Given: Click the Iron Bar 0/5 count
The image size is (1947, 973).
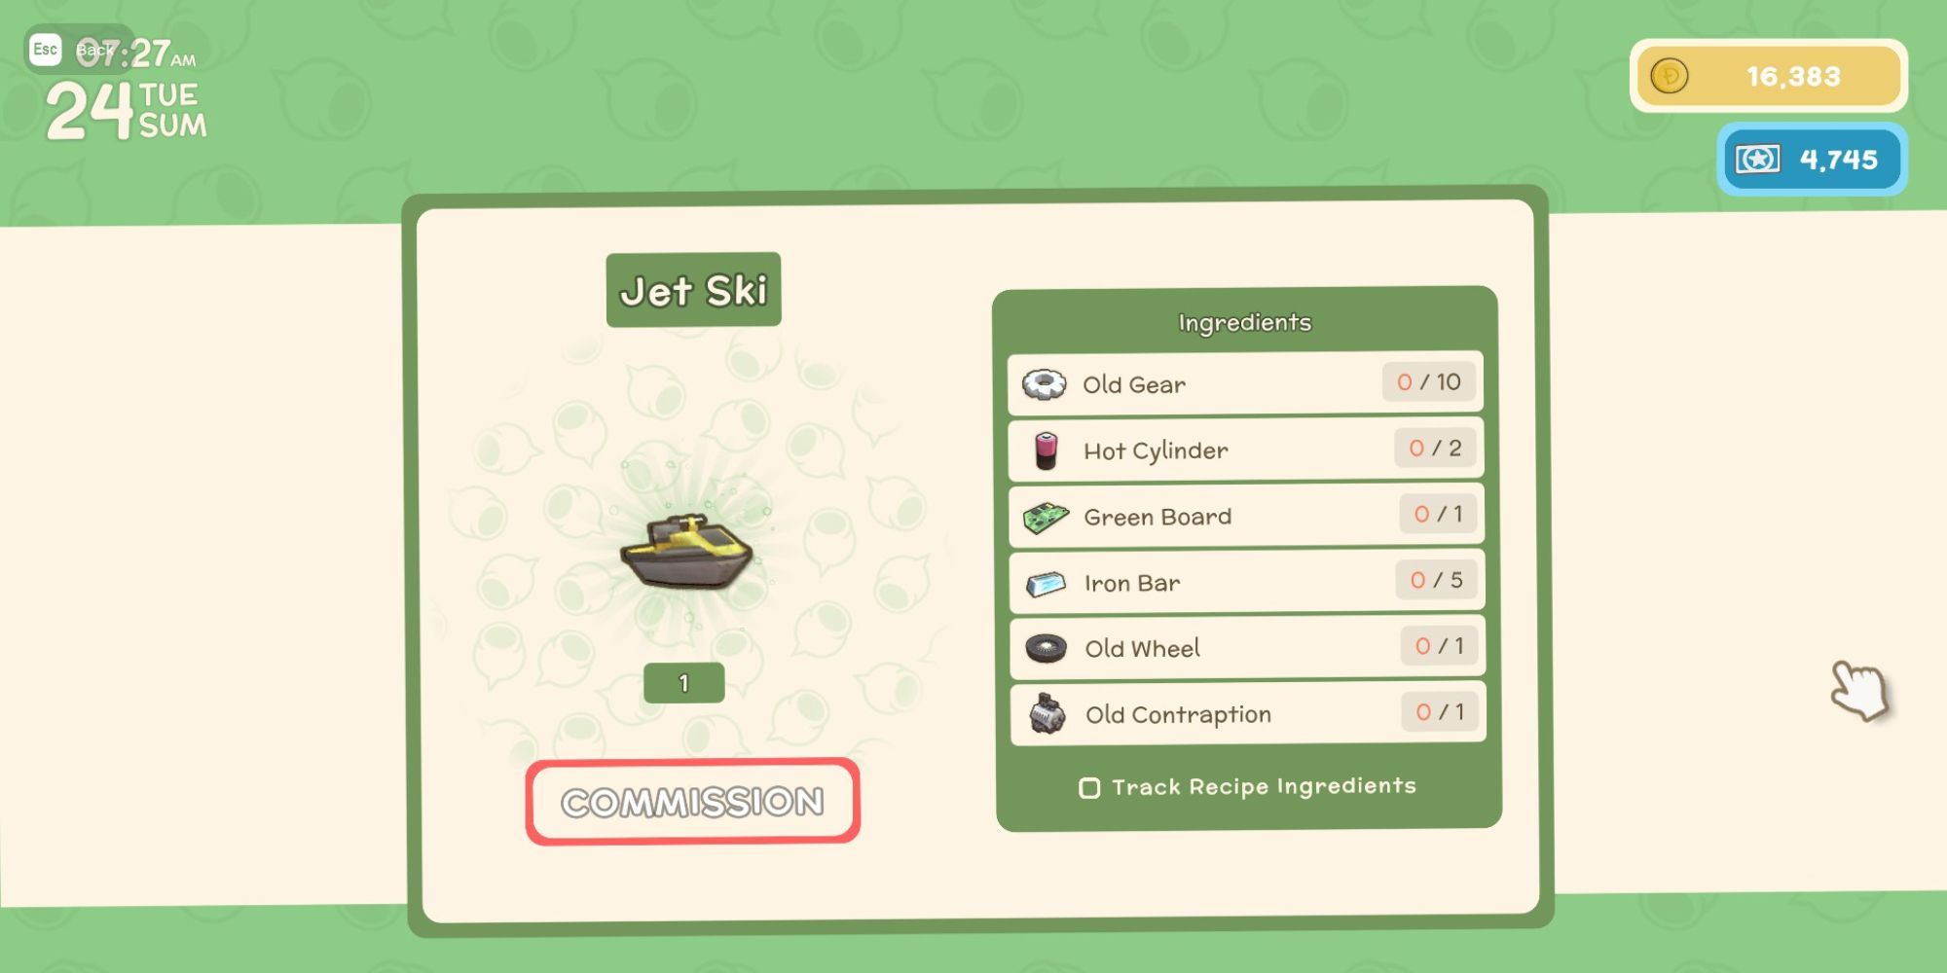Looking at the screenshot, I should pyautogui.click(x=1436, y=580).
